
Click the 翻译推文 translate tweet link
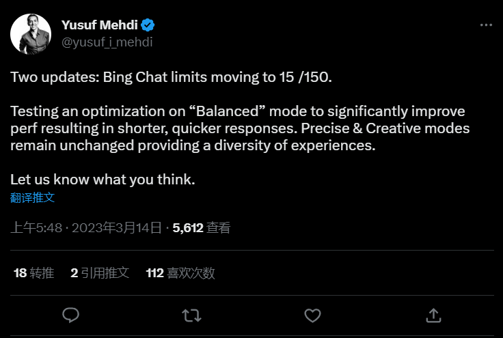[x=32, y=198]
